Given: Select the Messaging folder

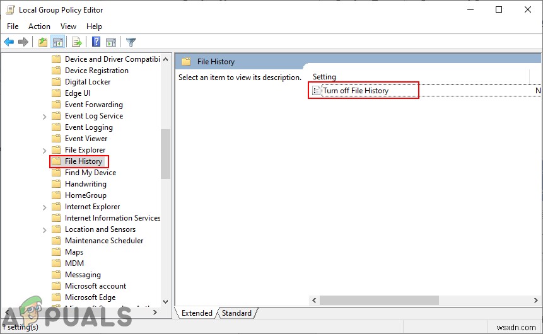Looking at the screenshot, I should tap(83, 275).
